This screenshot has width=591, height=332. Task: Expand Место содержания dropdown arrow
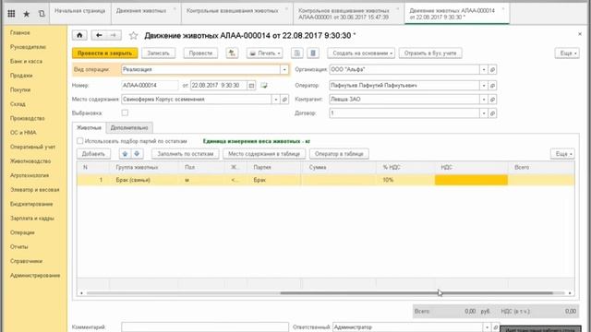[x=276, y=100]
